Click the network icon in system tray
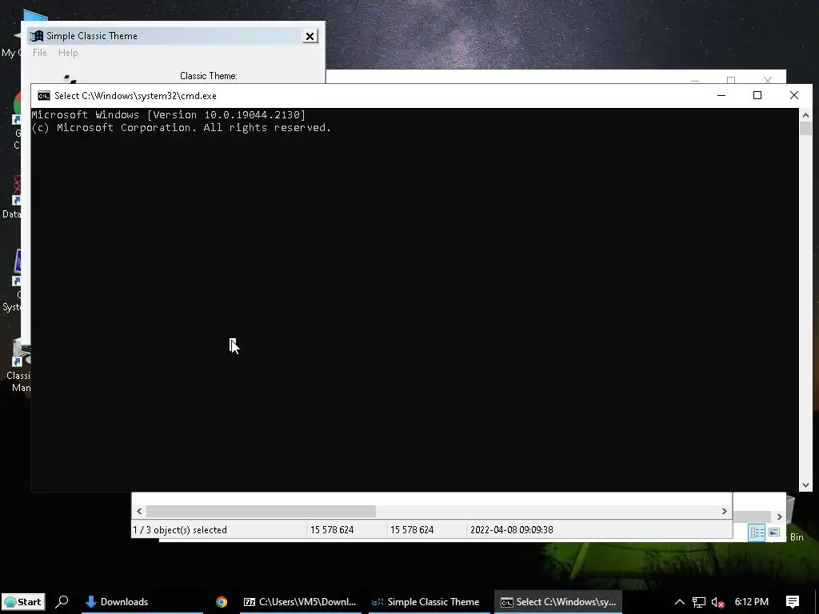Screen dimensions: 819x614 [x=699, y=602]
